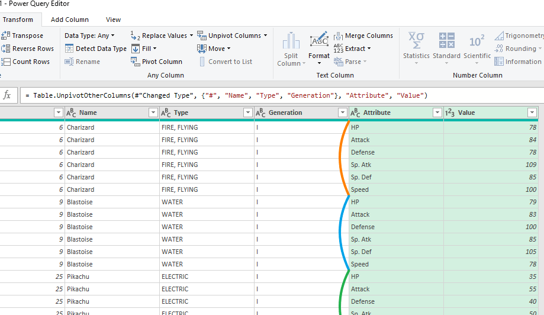Select Blastoise Sp. Def attribute cell
Viewport: 544px width, 315px height.
coord(396,252)
